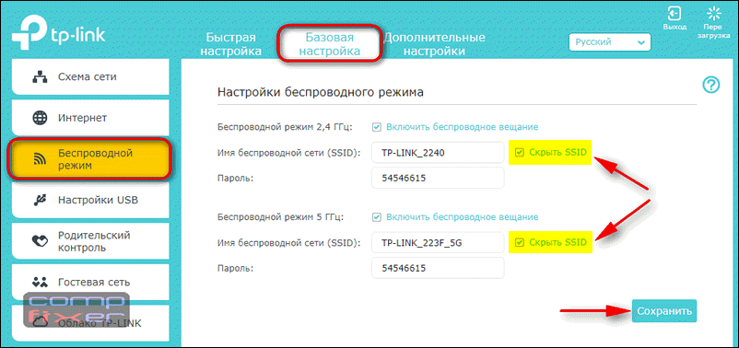Open help question mark icon
The width and height of the screenshot is (739, 348).
point(710,86)
